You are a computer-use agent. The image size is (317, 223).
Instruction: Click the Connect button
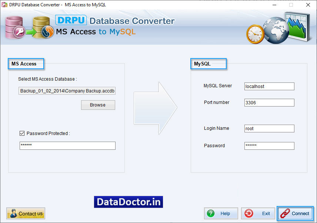[295, 213]
